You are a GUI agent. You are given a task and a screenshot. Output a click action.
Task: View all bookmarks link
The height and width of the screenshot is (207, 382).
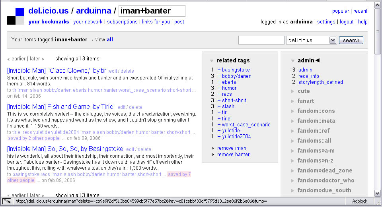click(110, 40)
